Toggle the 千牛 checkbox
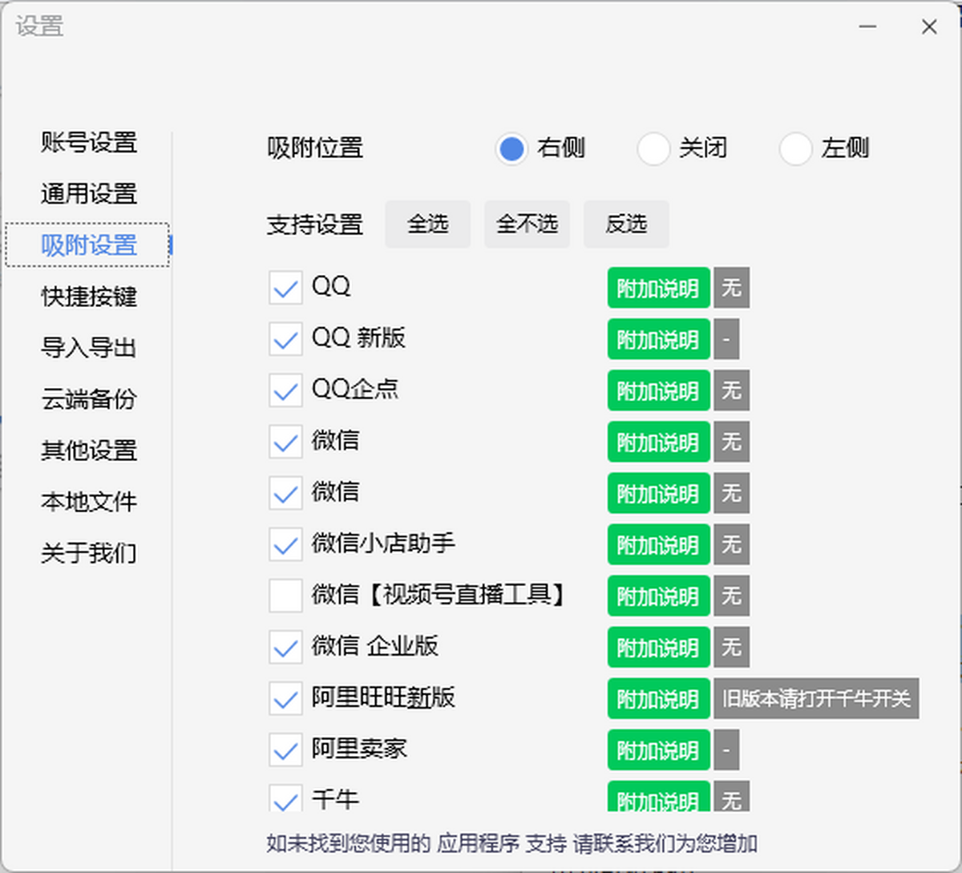This screenshot has height=873, width=962. pyautogui.click(x=285, y=798)
